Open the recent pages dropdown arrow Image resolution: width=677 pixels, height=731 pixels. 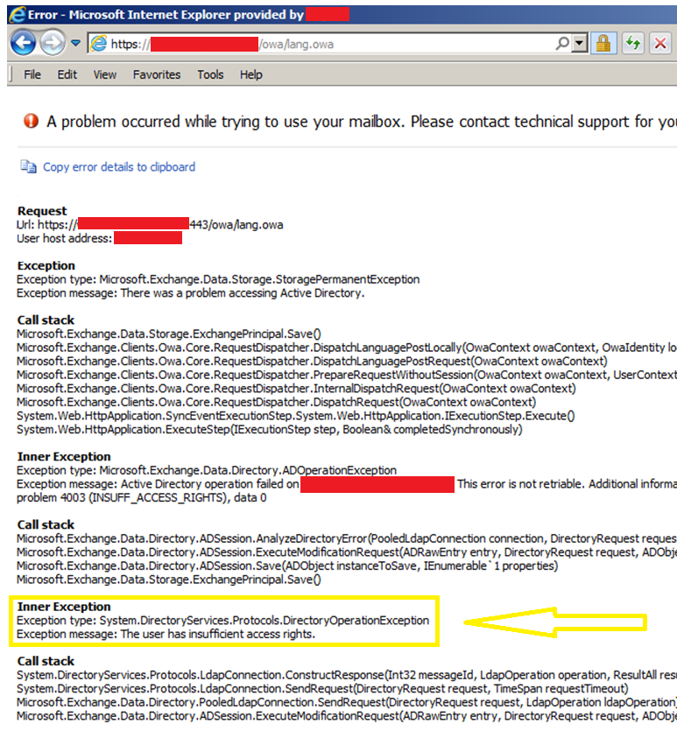pos(75,44)
